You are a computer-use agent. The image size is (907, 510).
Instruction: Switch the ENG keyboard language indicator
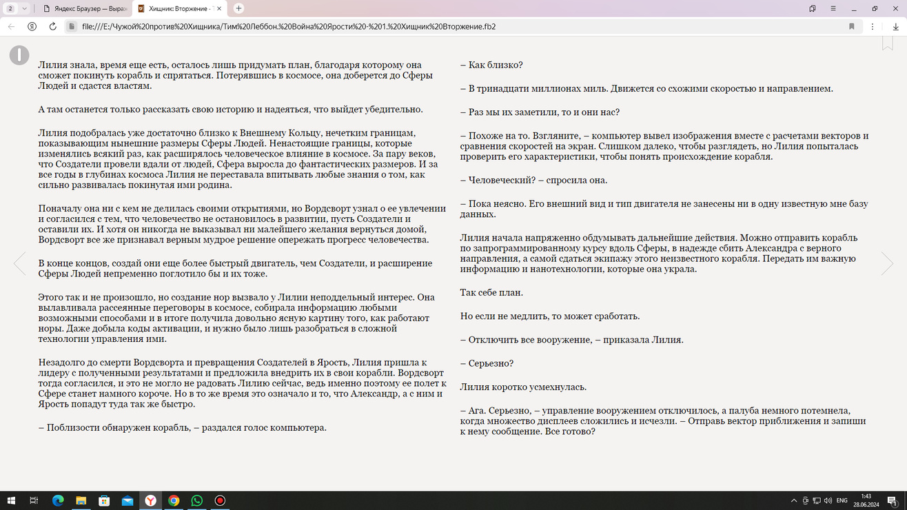coord(842,500)
